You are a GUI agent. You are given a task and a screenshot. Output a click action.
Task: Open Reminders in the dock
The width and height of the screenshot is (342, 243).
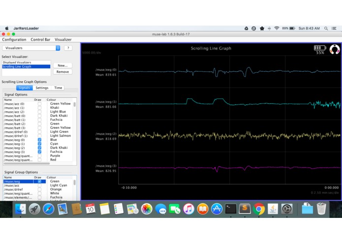coord(119,209)
